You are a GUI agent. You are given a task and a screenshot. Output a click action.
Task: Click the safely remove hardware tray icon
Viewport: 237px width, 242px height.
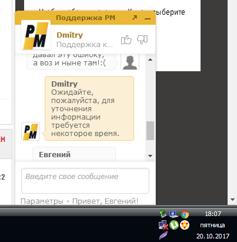163,214
